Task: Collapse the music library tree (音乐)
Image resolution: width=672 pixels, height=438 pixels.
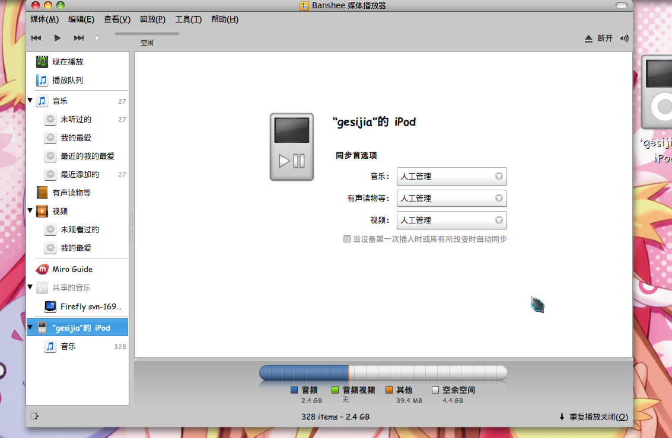Action: 30,101
